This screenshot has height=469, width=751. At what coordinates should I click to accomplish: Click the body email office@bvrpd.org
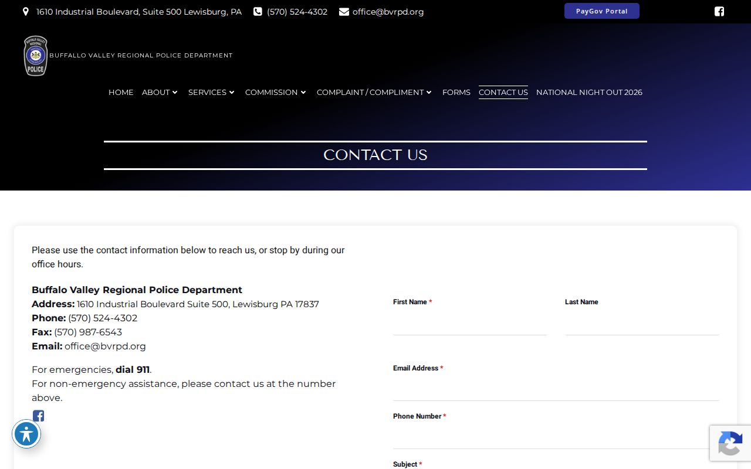click(105, 346)
